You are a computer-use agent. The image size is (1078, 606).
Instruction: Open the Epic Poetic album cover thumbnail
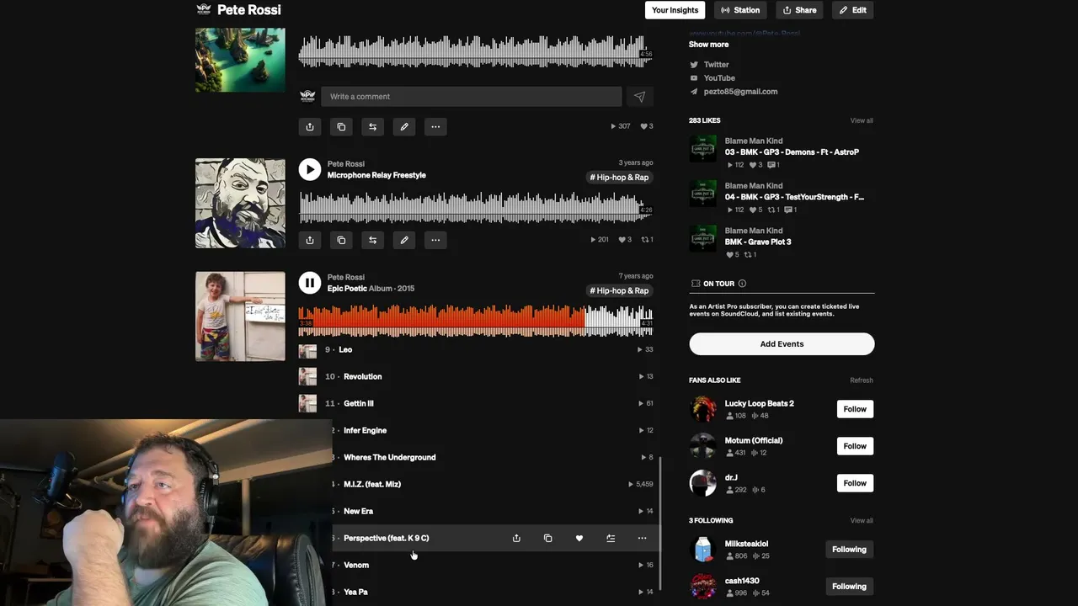240,316
